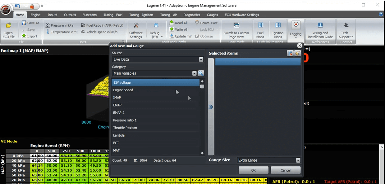
Task: Open ECU Hardware Settings tab
Action: (241, 15)
